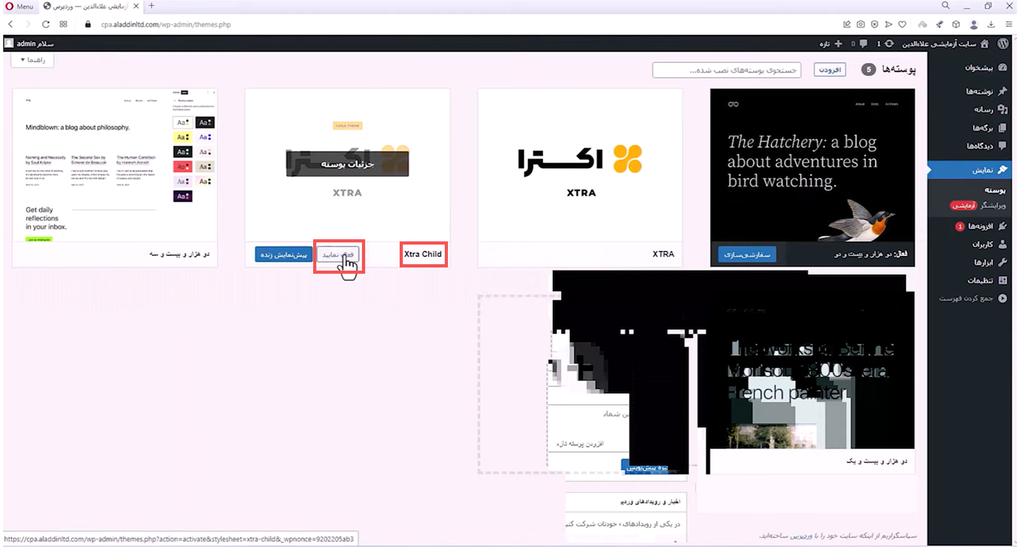Screen dimensions: 1019x547
Task: Focus the installed themes search field
Action: 727,70
